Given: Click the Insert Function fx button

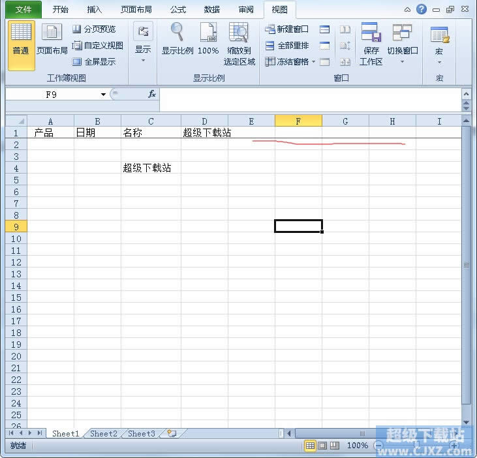Looking at the screenshot, I should coord(152,95).
